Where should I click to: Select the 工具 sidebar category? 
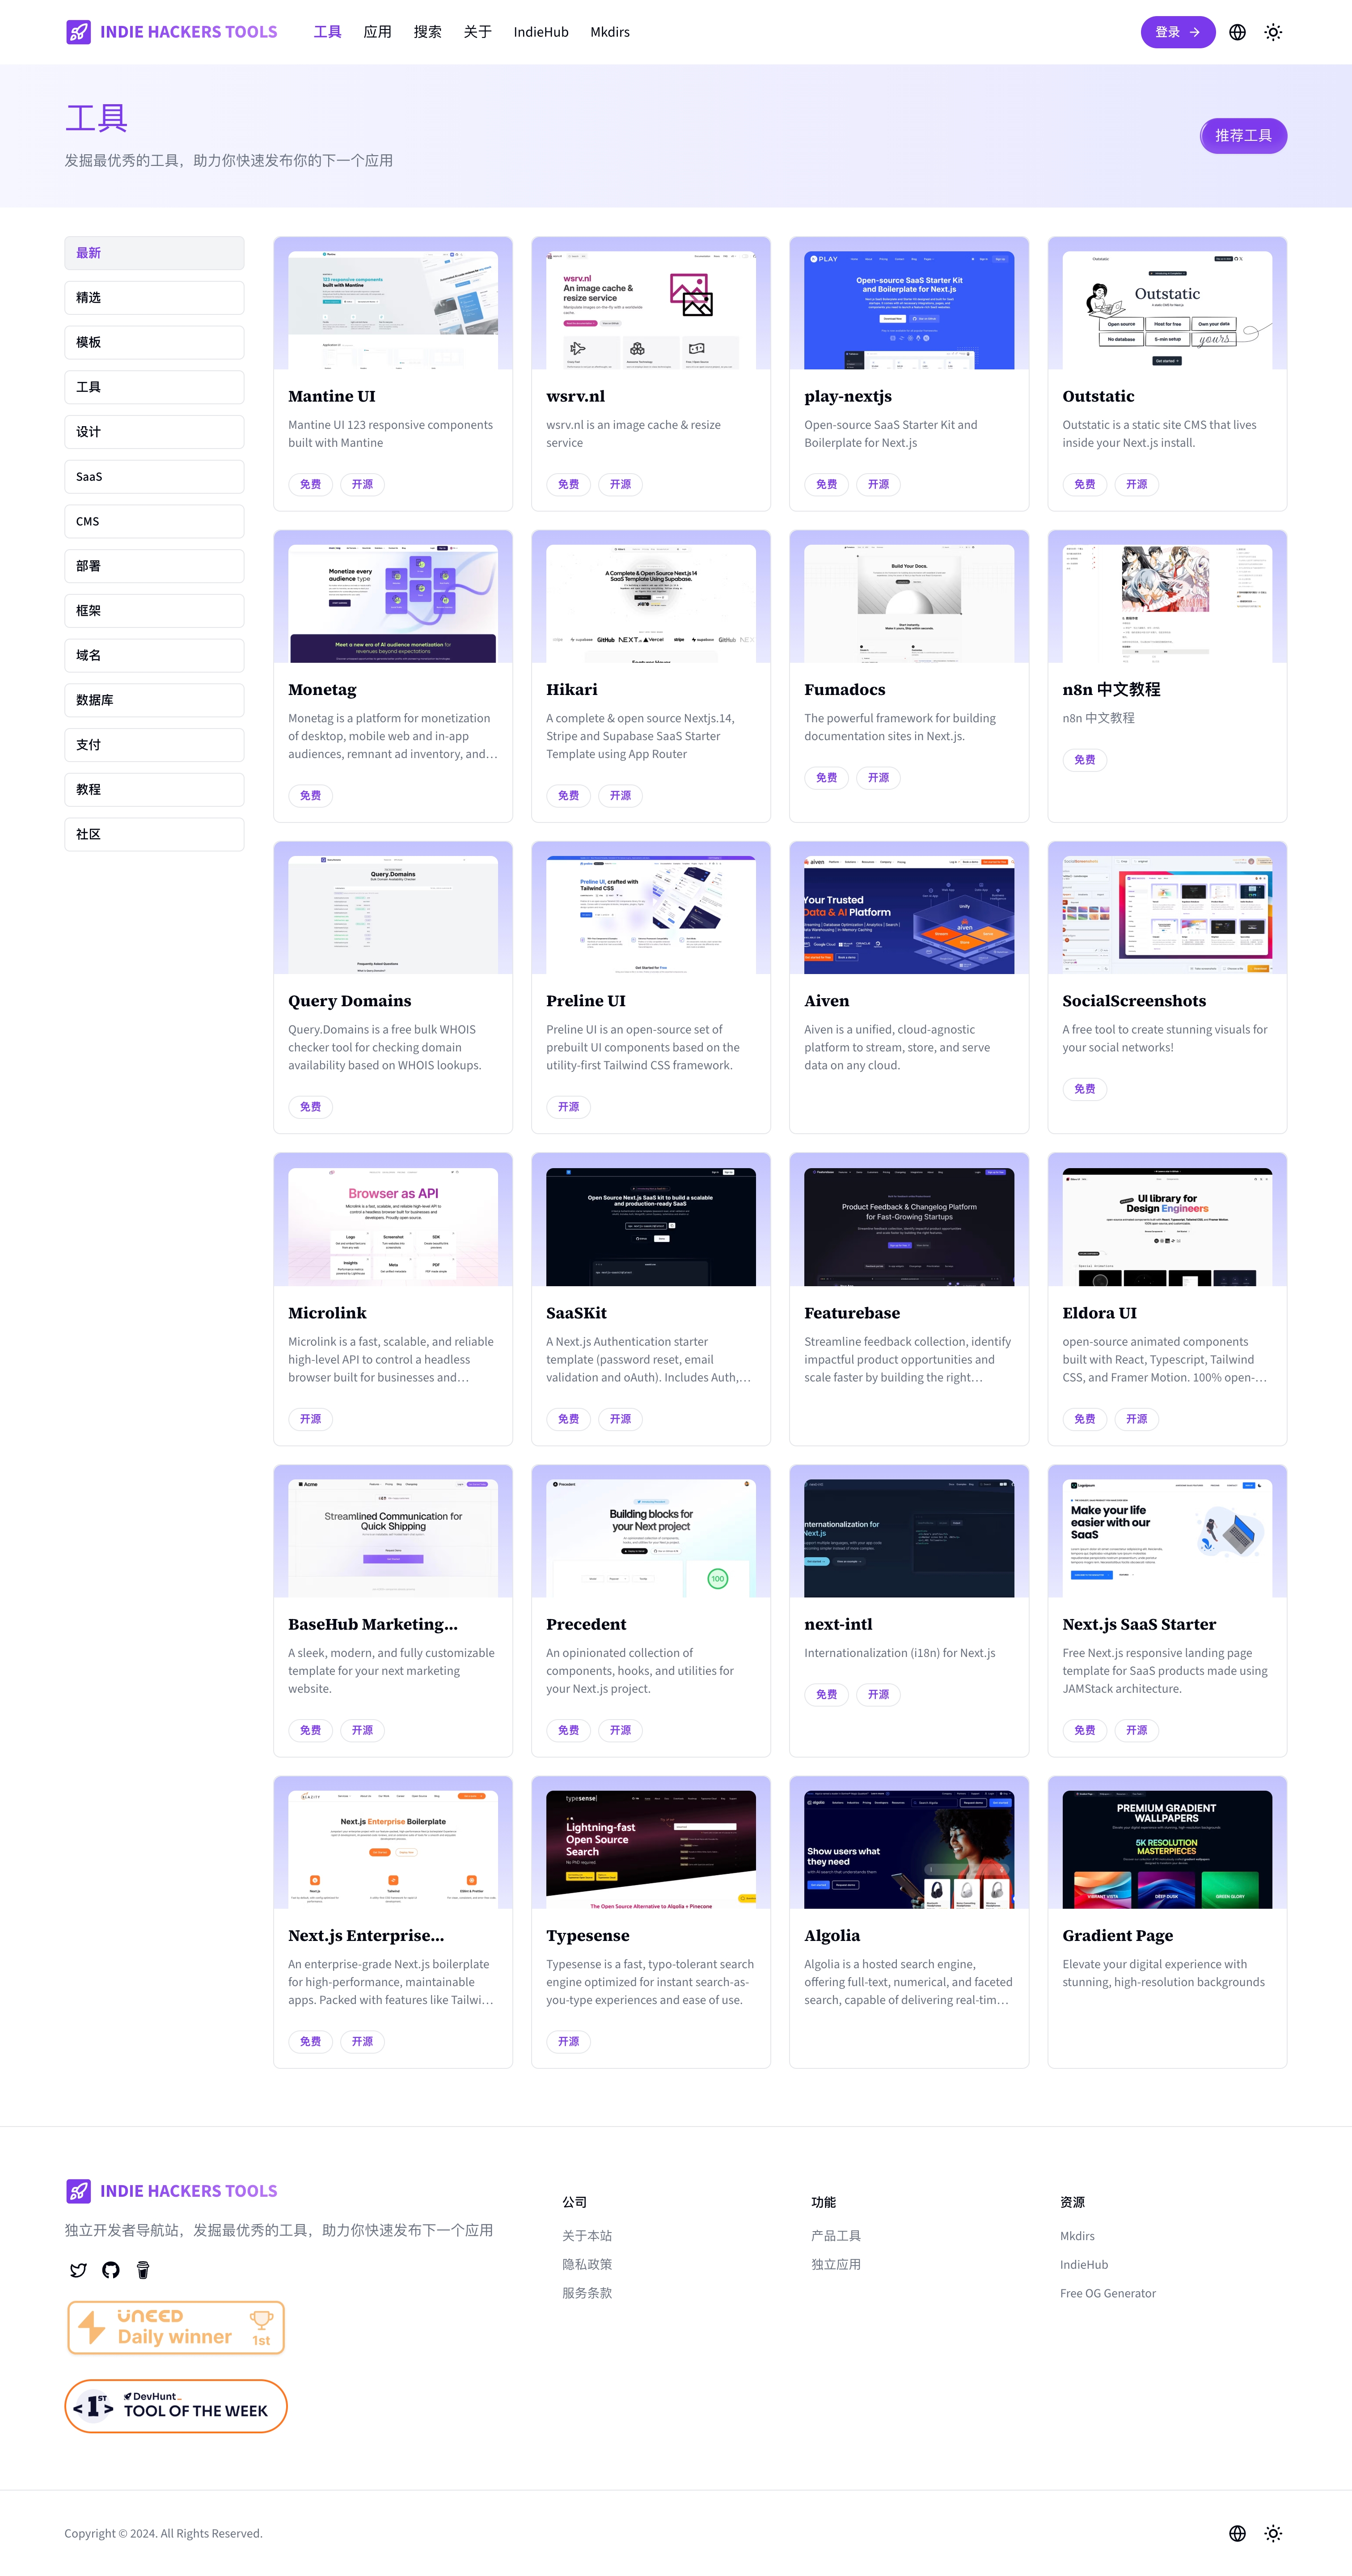(154, 387)
